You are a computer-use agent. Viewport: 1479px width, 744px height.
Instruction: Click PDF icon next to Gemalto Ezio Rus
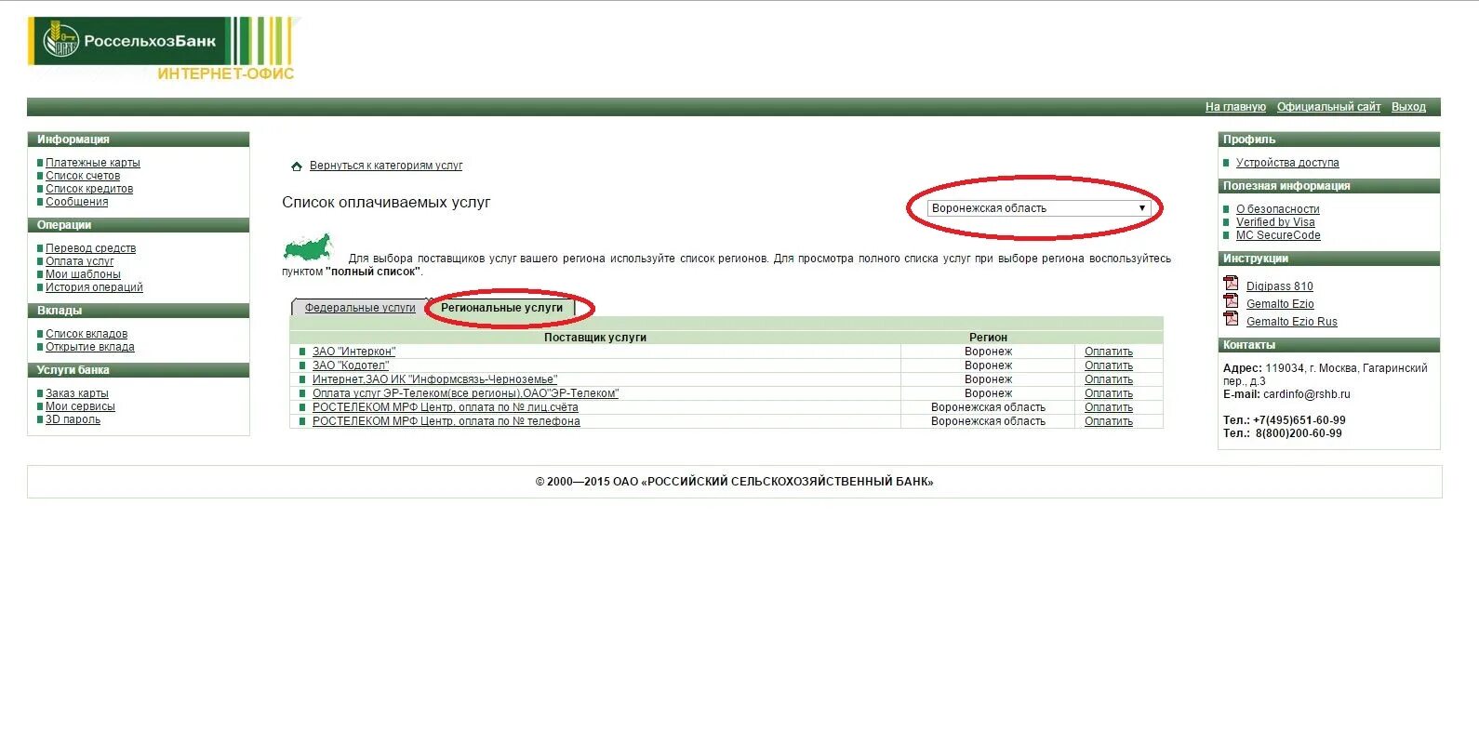coord(1231,319)
